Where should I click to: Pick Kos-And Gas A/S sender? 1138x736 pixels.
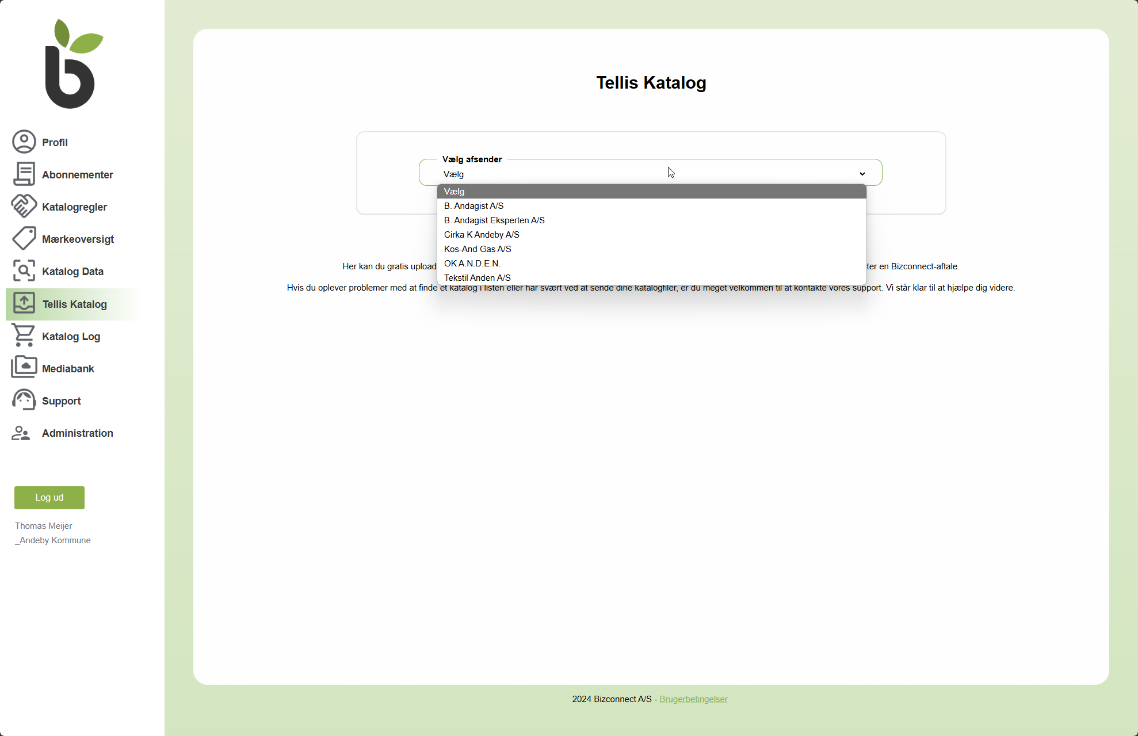coord(478,249)
